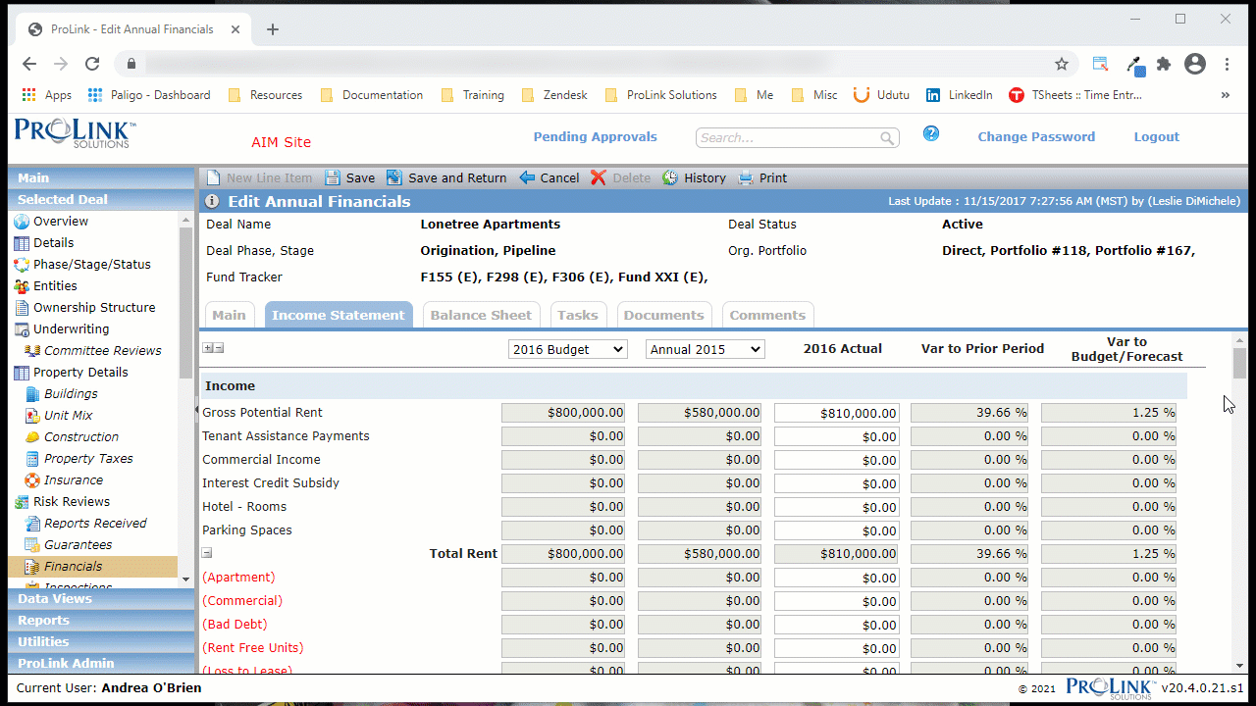
Task: Click the content vertical scrollbar thumb
Action: (x=1240, y=363)
